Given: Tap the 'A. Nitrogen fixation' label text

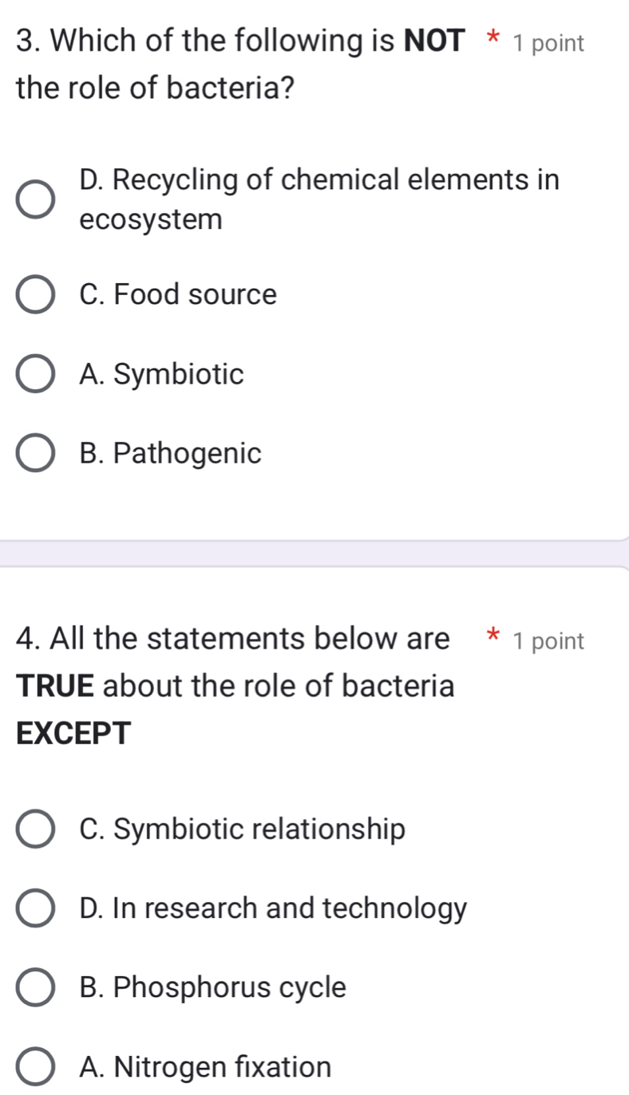Looking at the screenshot, I should [x=206, y=1067].
